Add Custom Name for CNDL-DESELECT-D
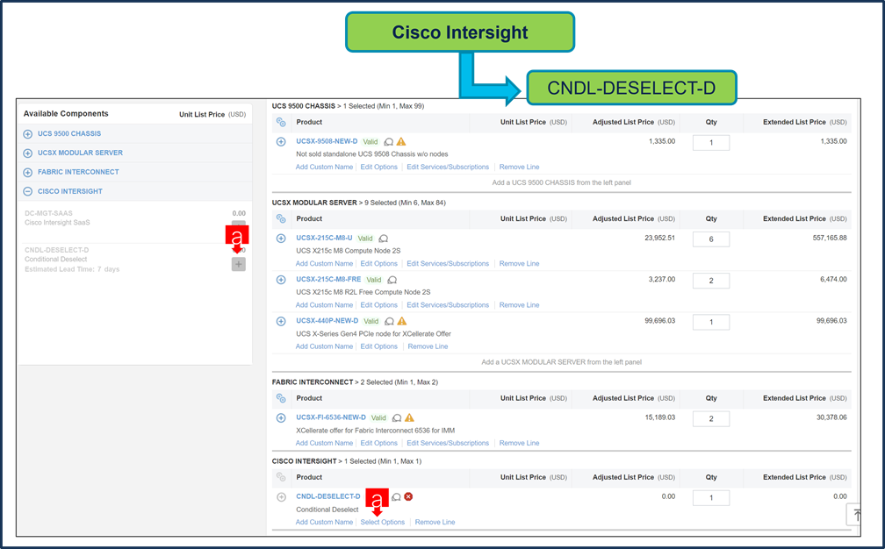The image size is (885, 549). [x=325, y=523]
